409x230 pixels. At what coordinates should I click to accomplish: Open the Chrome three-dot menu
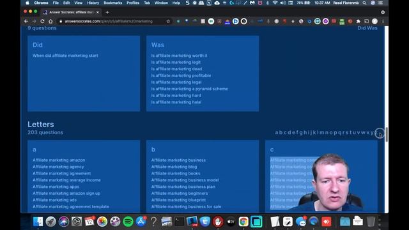coord(383,21)
